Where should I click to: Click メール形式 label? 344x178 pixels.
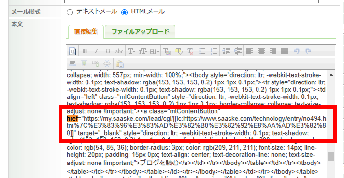tap(26, 12)
